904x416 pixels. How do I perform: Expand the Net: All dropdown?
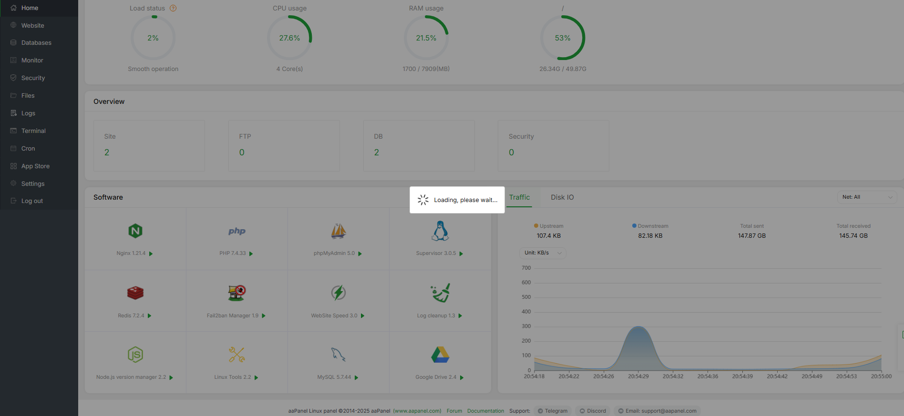point(867,197)
